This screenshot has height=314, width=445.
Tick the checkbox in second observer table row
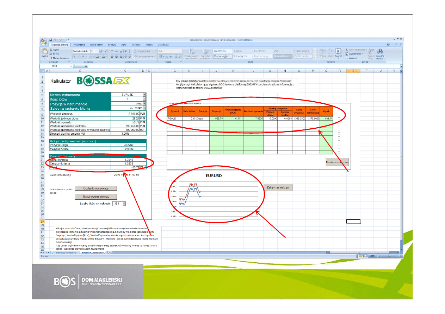(339, 126)
